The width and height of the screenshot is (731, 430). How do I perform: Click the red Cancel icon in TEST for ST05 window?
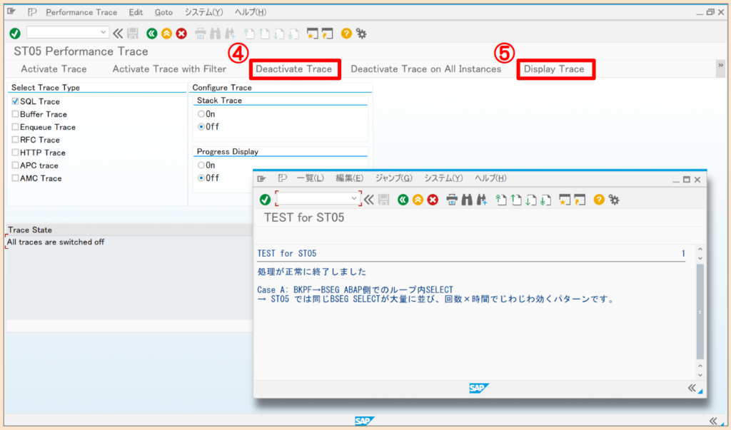432,200
